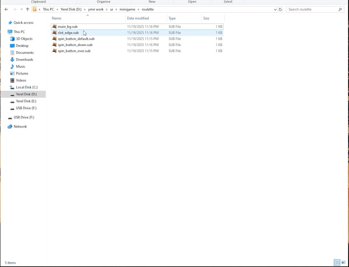Refresh the roulette folder view
This screenshot has height=267, width=349.
[x=280, y=9]
